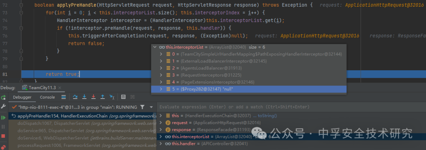This screenshot has width=426, height=150.
Task: Select processRequest:1006 FrameworkServlet frame
Action: coord(82,146)
